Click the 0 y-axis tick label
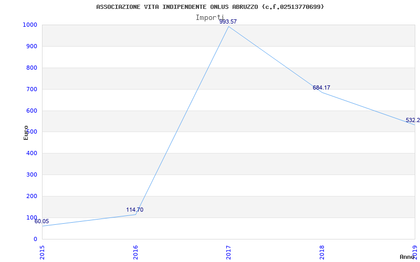 (35, 239)
